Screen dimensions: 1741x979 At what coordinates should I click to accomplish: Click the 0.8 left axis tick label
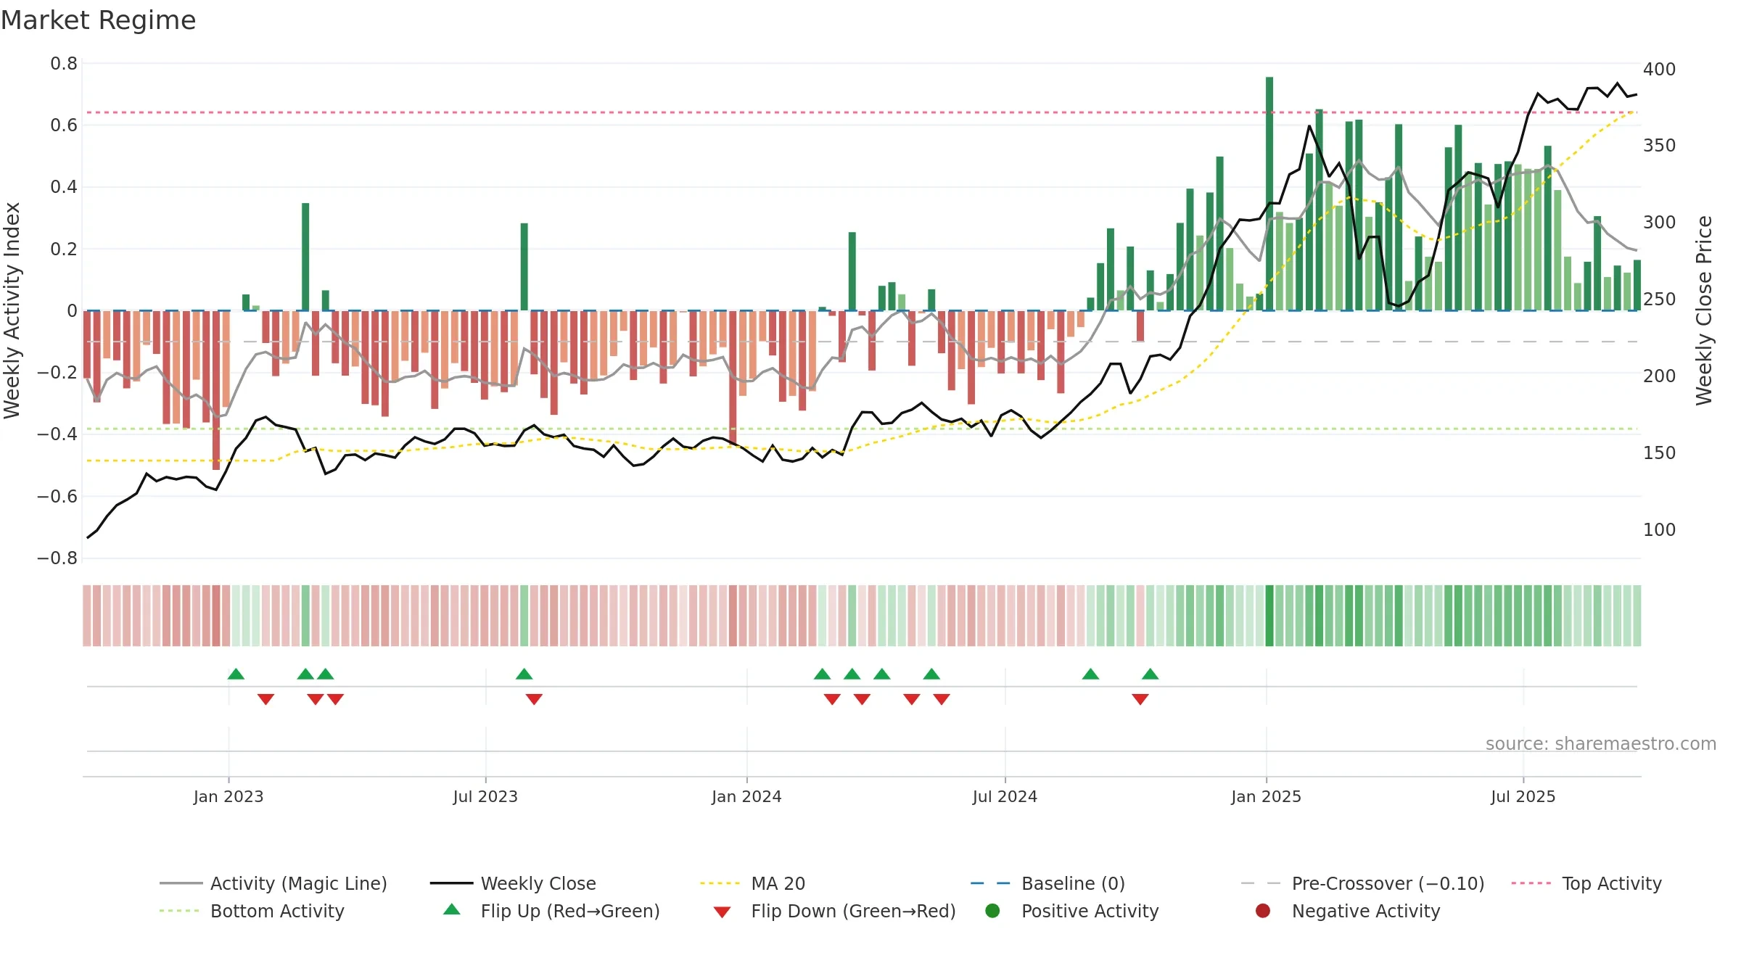64,64
